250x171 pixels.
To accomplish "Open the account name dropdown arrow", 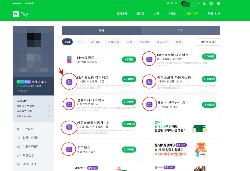I will pos(199,3).
